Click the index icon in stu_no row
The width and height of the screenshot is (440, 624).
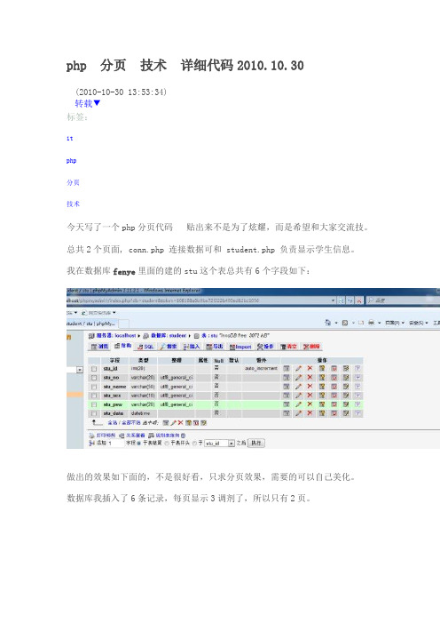(345, 377)
